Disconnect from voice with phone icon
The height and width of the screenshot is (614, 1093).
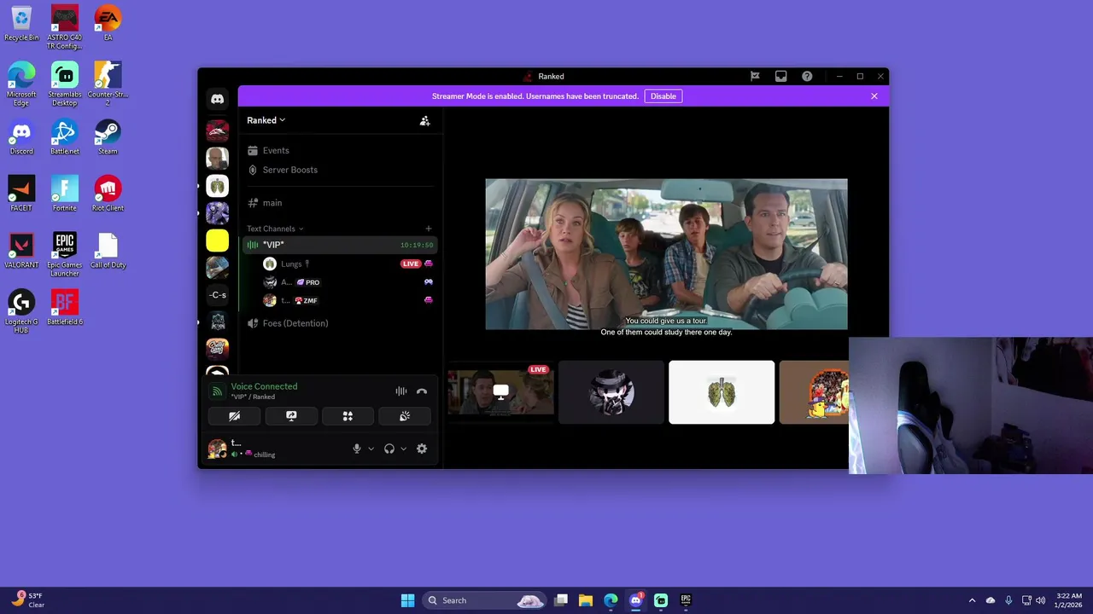(421, 391)
